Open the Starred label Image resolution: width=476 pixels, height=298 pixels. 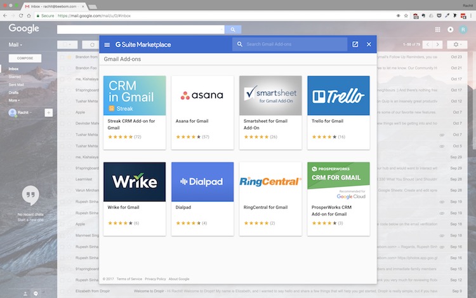(15, 77)
